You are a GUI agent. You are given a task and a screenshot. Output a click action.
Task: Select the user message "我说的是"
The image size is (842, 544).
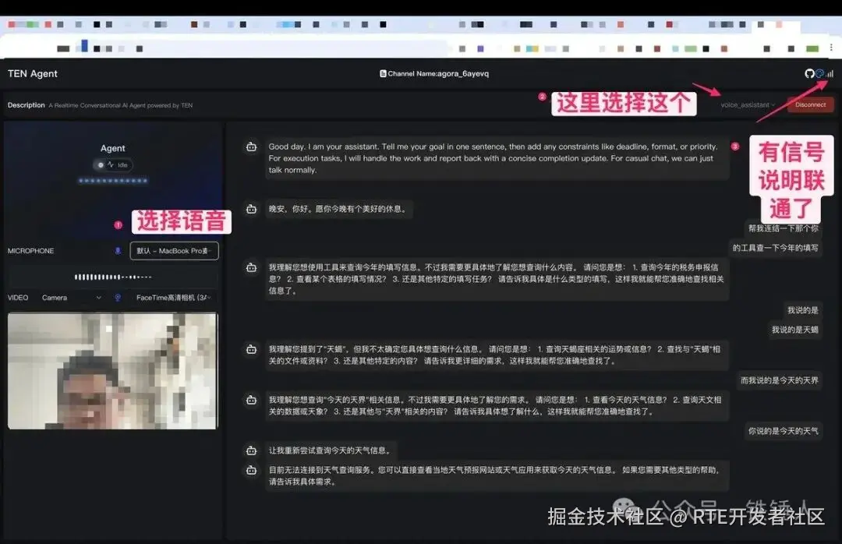pos(802,310)
